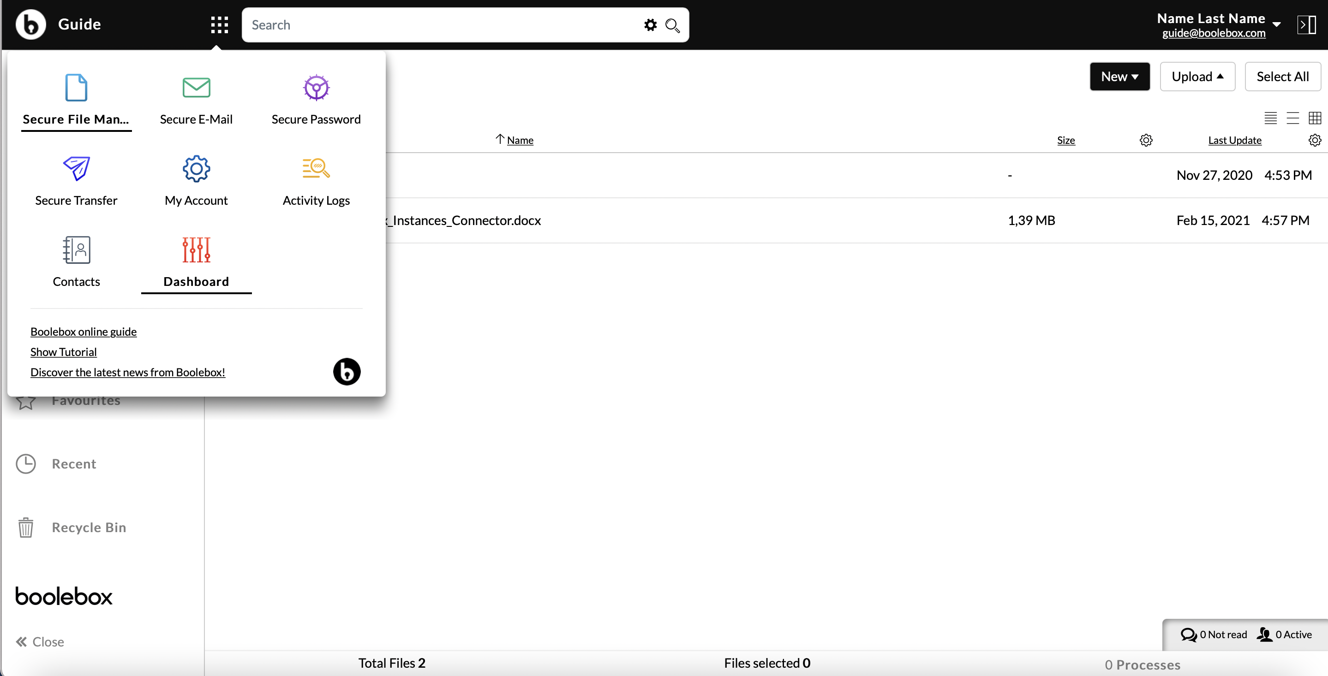The height and width of the screenshot is (676, 1328).
Task: Sort files by Last Update
Action: [1235, 140]
